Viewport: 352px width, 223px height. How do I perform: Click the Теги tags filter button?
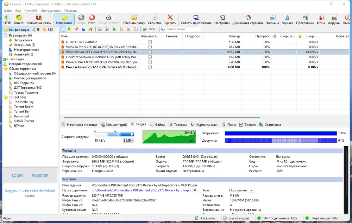click(149, 29)
